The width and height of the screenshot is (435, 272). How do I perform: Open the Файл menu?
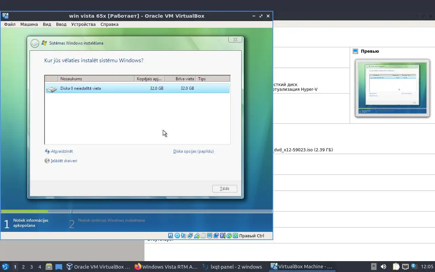10,24
